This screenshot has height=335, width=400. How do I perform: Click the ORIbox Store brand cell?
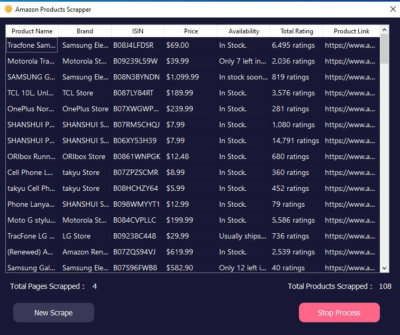[x=85, y=156]
